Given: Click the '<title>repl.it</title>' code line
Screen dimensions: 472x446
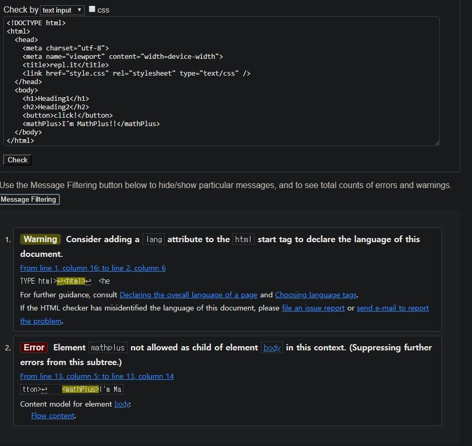Looking at the screenshot, I should point(66,65).
